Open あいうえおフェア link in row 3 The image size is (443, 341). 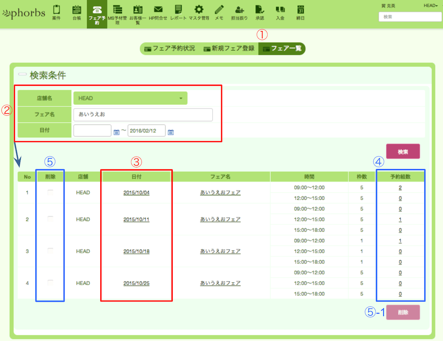pyautogui.click(x=220, y=252)
